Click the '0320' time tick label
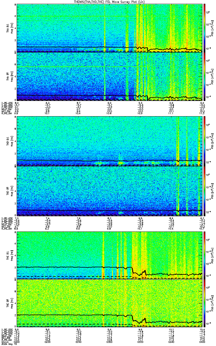Viewport: 216px width, 346px height. [x=141, y=342]
